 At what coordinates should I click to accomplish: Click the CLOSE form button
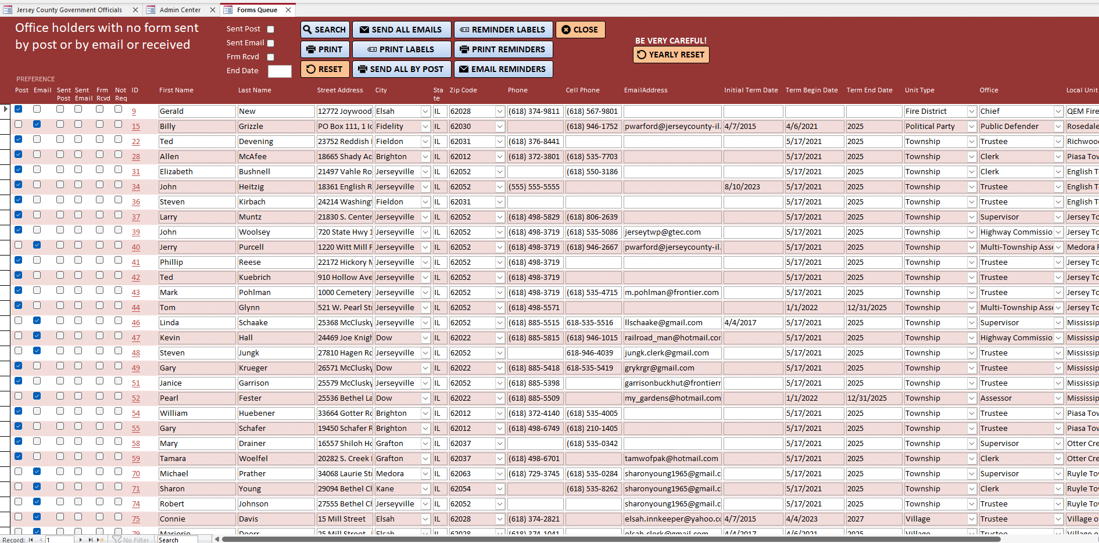581,30
